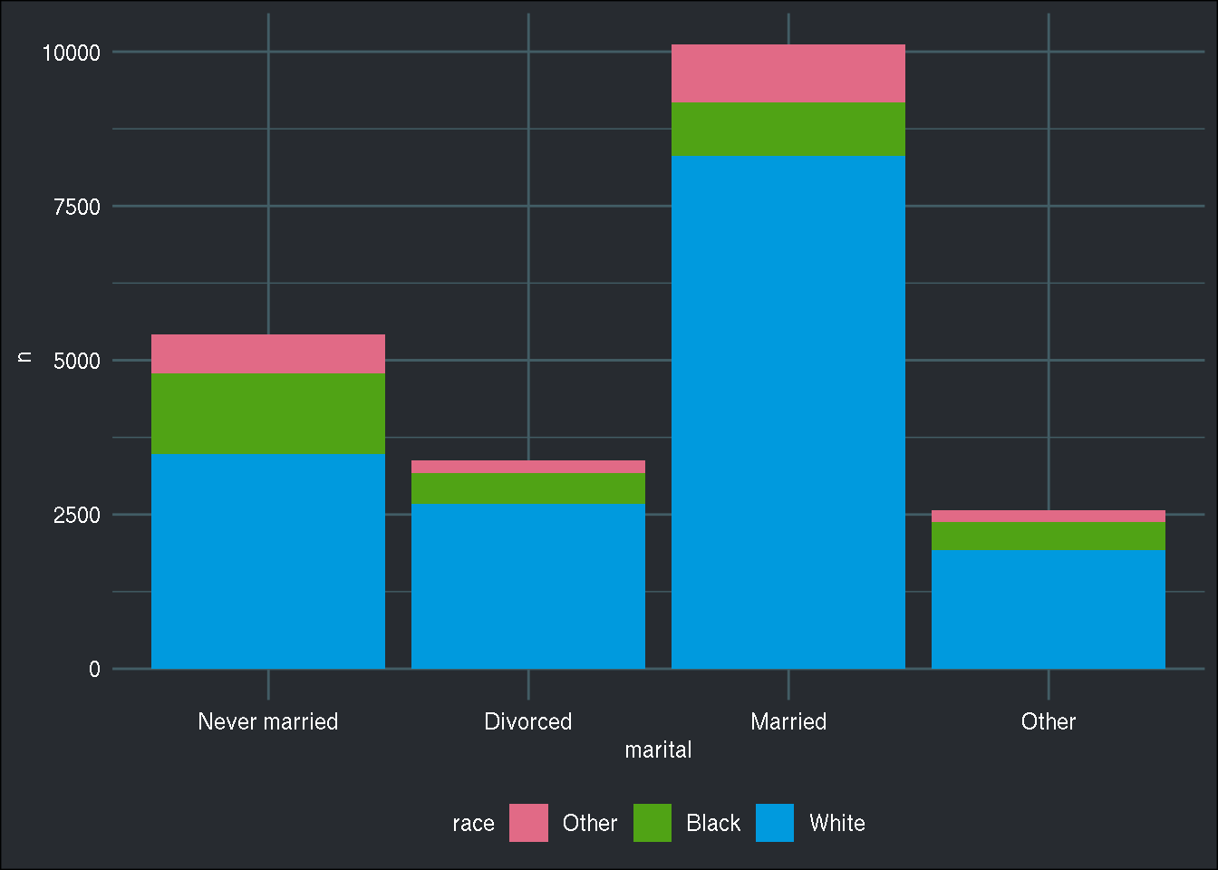
Task: Select the 'Never married' axis label
Action: 268,721
